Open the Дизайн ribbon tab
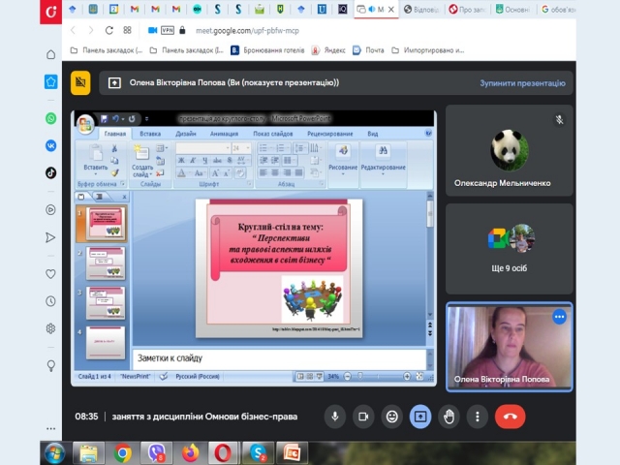Viewport: 620px width, 465px height. pyautogui.click(x=186, y=133)
